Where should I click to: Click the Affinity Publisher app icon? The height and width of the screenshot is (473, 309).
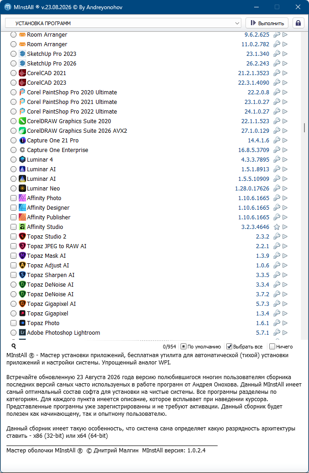(22, 217)
